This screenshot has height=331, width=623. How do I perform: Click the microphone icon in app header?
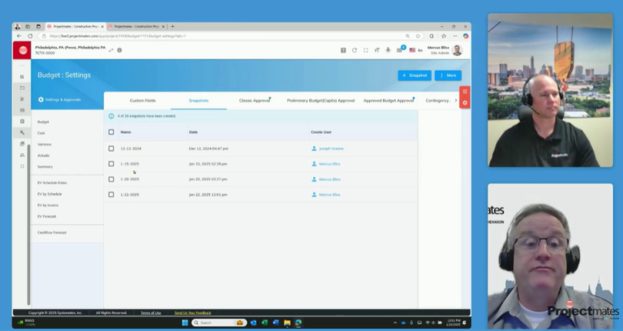tap(388, 50)
